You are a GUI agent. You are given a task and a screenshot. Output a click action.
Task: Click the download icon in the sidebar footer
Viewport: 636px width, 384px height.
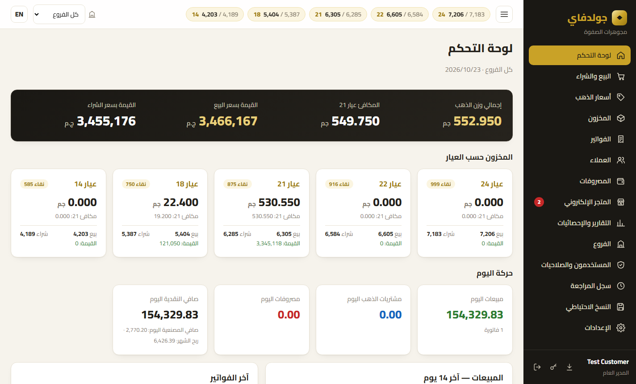pyautogui.click(x=569, y=367)
